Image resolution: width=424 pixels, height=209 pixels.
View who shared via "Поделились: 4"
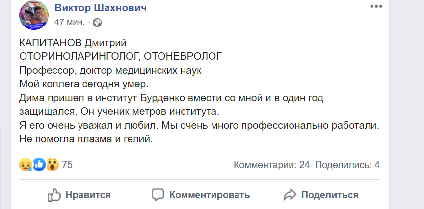click(x=347, y=165)
